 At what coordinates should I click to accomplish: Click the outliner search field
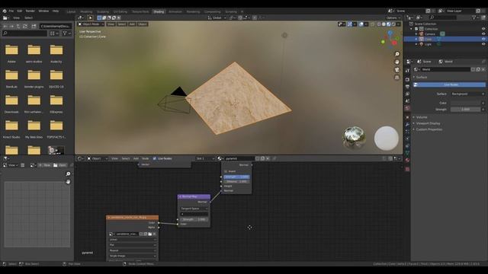click(443, 18)
